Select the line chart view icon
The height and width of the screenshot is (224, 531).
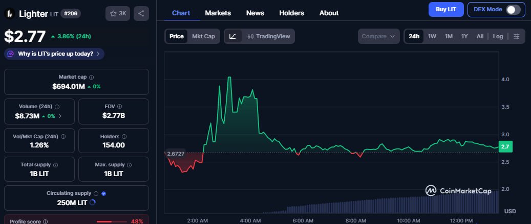(232, 36)
